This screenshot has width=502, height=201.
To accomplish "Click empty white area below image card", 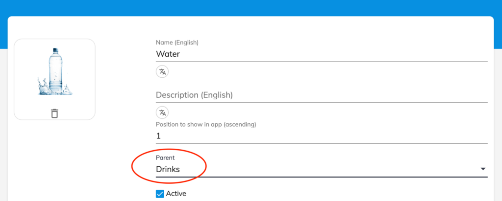I will coord(55,160).
